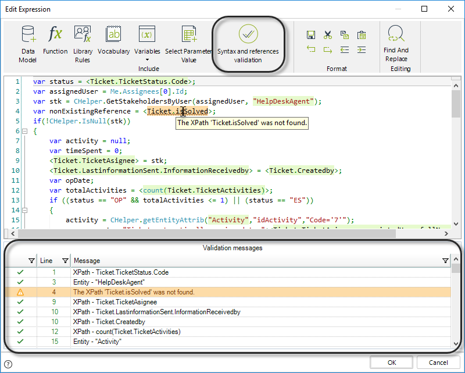Open the Vocabulary tool
This screenshot has width=465, height=373.
click(113, 40)
